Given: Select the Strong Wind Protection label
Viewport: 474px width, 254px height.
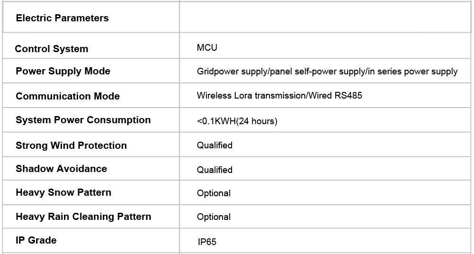Looking at the screenshot, I should coord(71,145).
